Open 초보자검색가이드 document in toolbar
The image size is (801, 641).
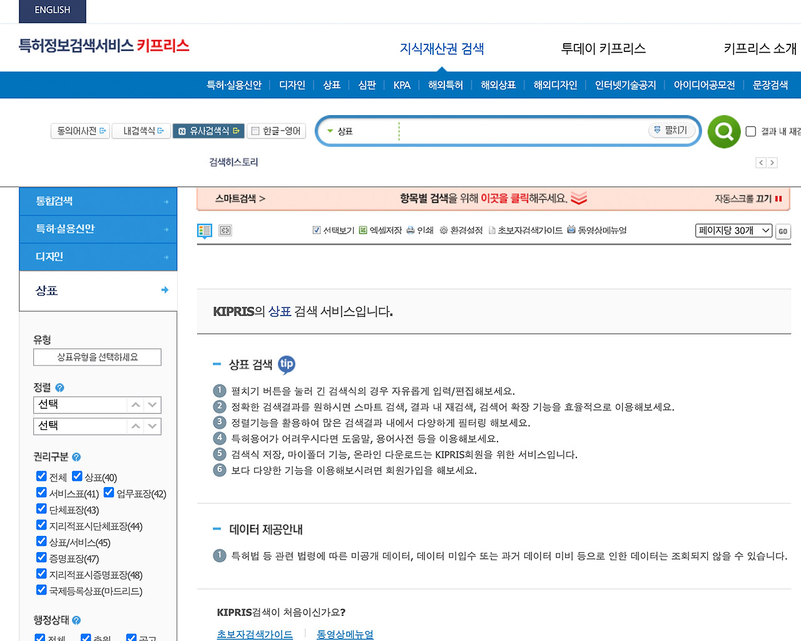point(525,230)
